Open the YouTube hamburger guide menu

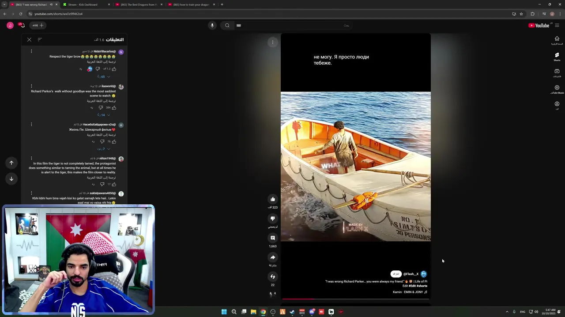coord(557,26)
